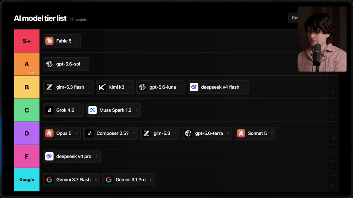Viewport: 353px width, 198px height.
Task: Click the X button on Google tier row
Action: [x=333, y=185]
